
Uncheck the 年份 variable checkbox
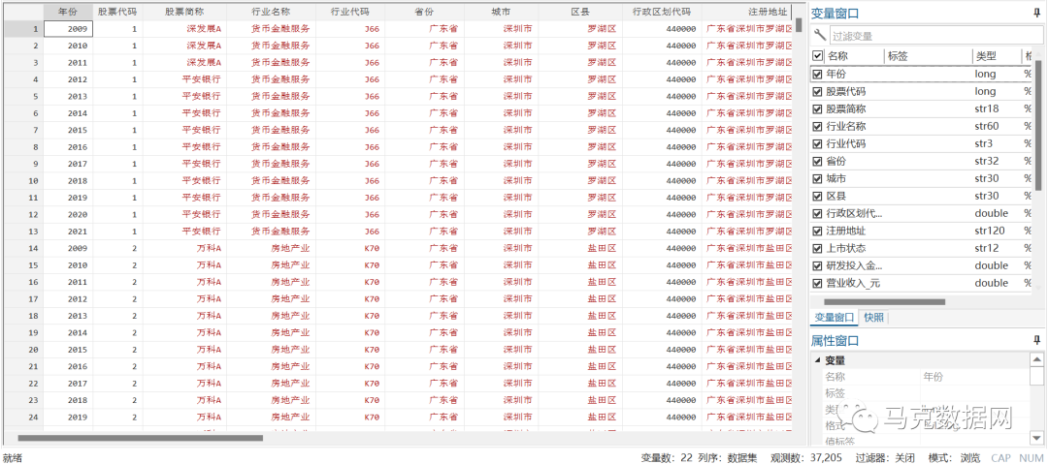[x=817, y=75]
